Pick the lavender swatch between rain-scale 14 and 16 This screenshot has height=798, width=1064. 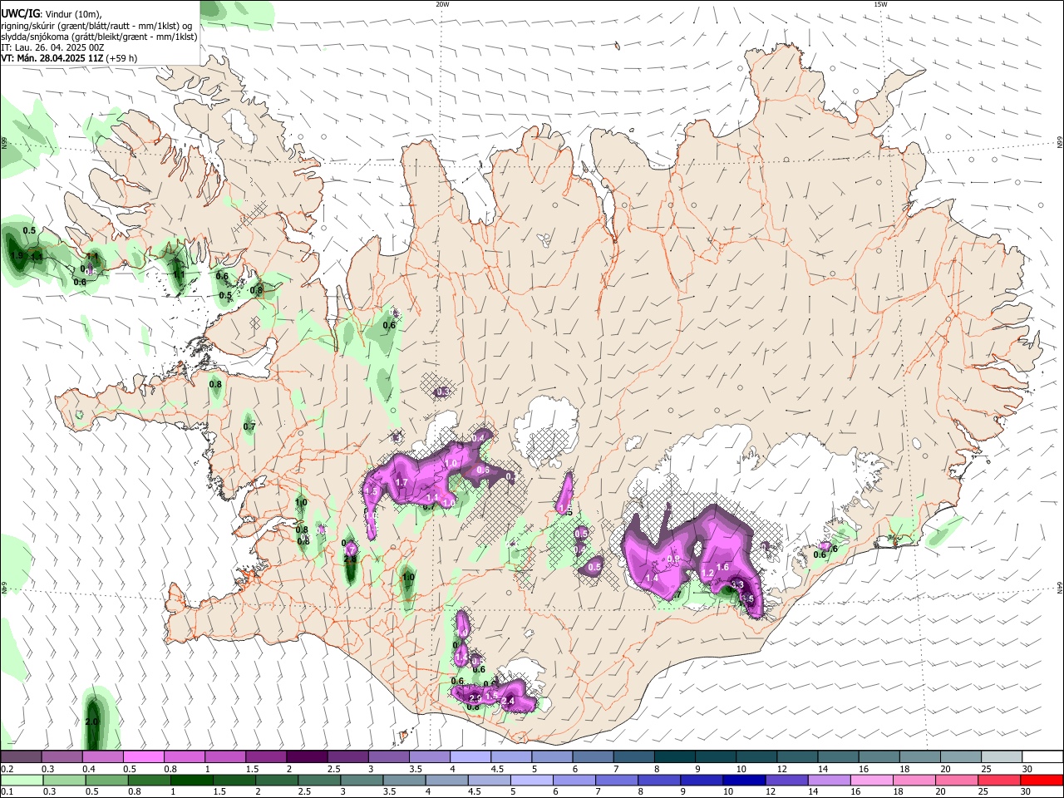click(828, 780)
